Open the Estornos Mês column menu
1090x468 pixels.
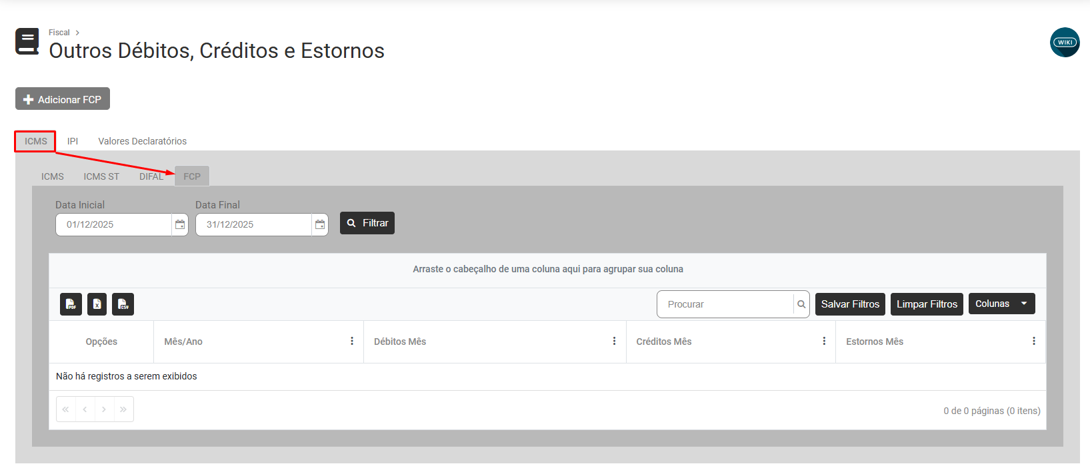(1034, 342)
